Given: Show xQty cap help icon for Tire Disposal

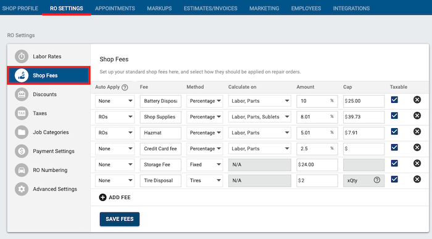Looking at the screenshot, I should 377,180.
